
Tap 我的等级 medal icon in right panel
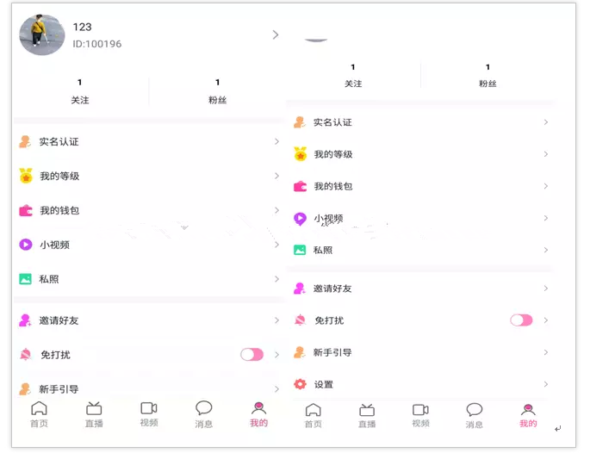pos(301,154)
